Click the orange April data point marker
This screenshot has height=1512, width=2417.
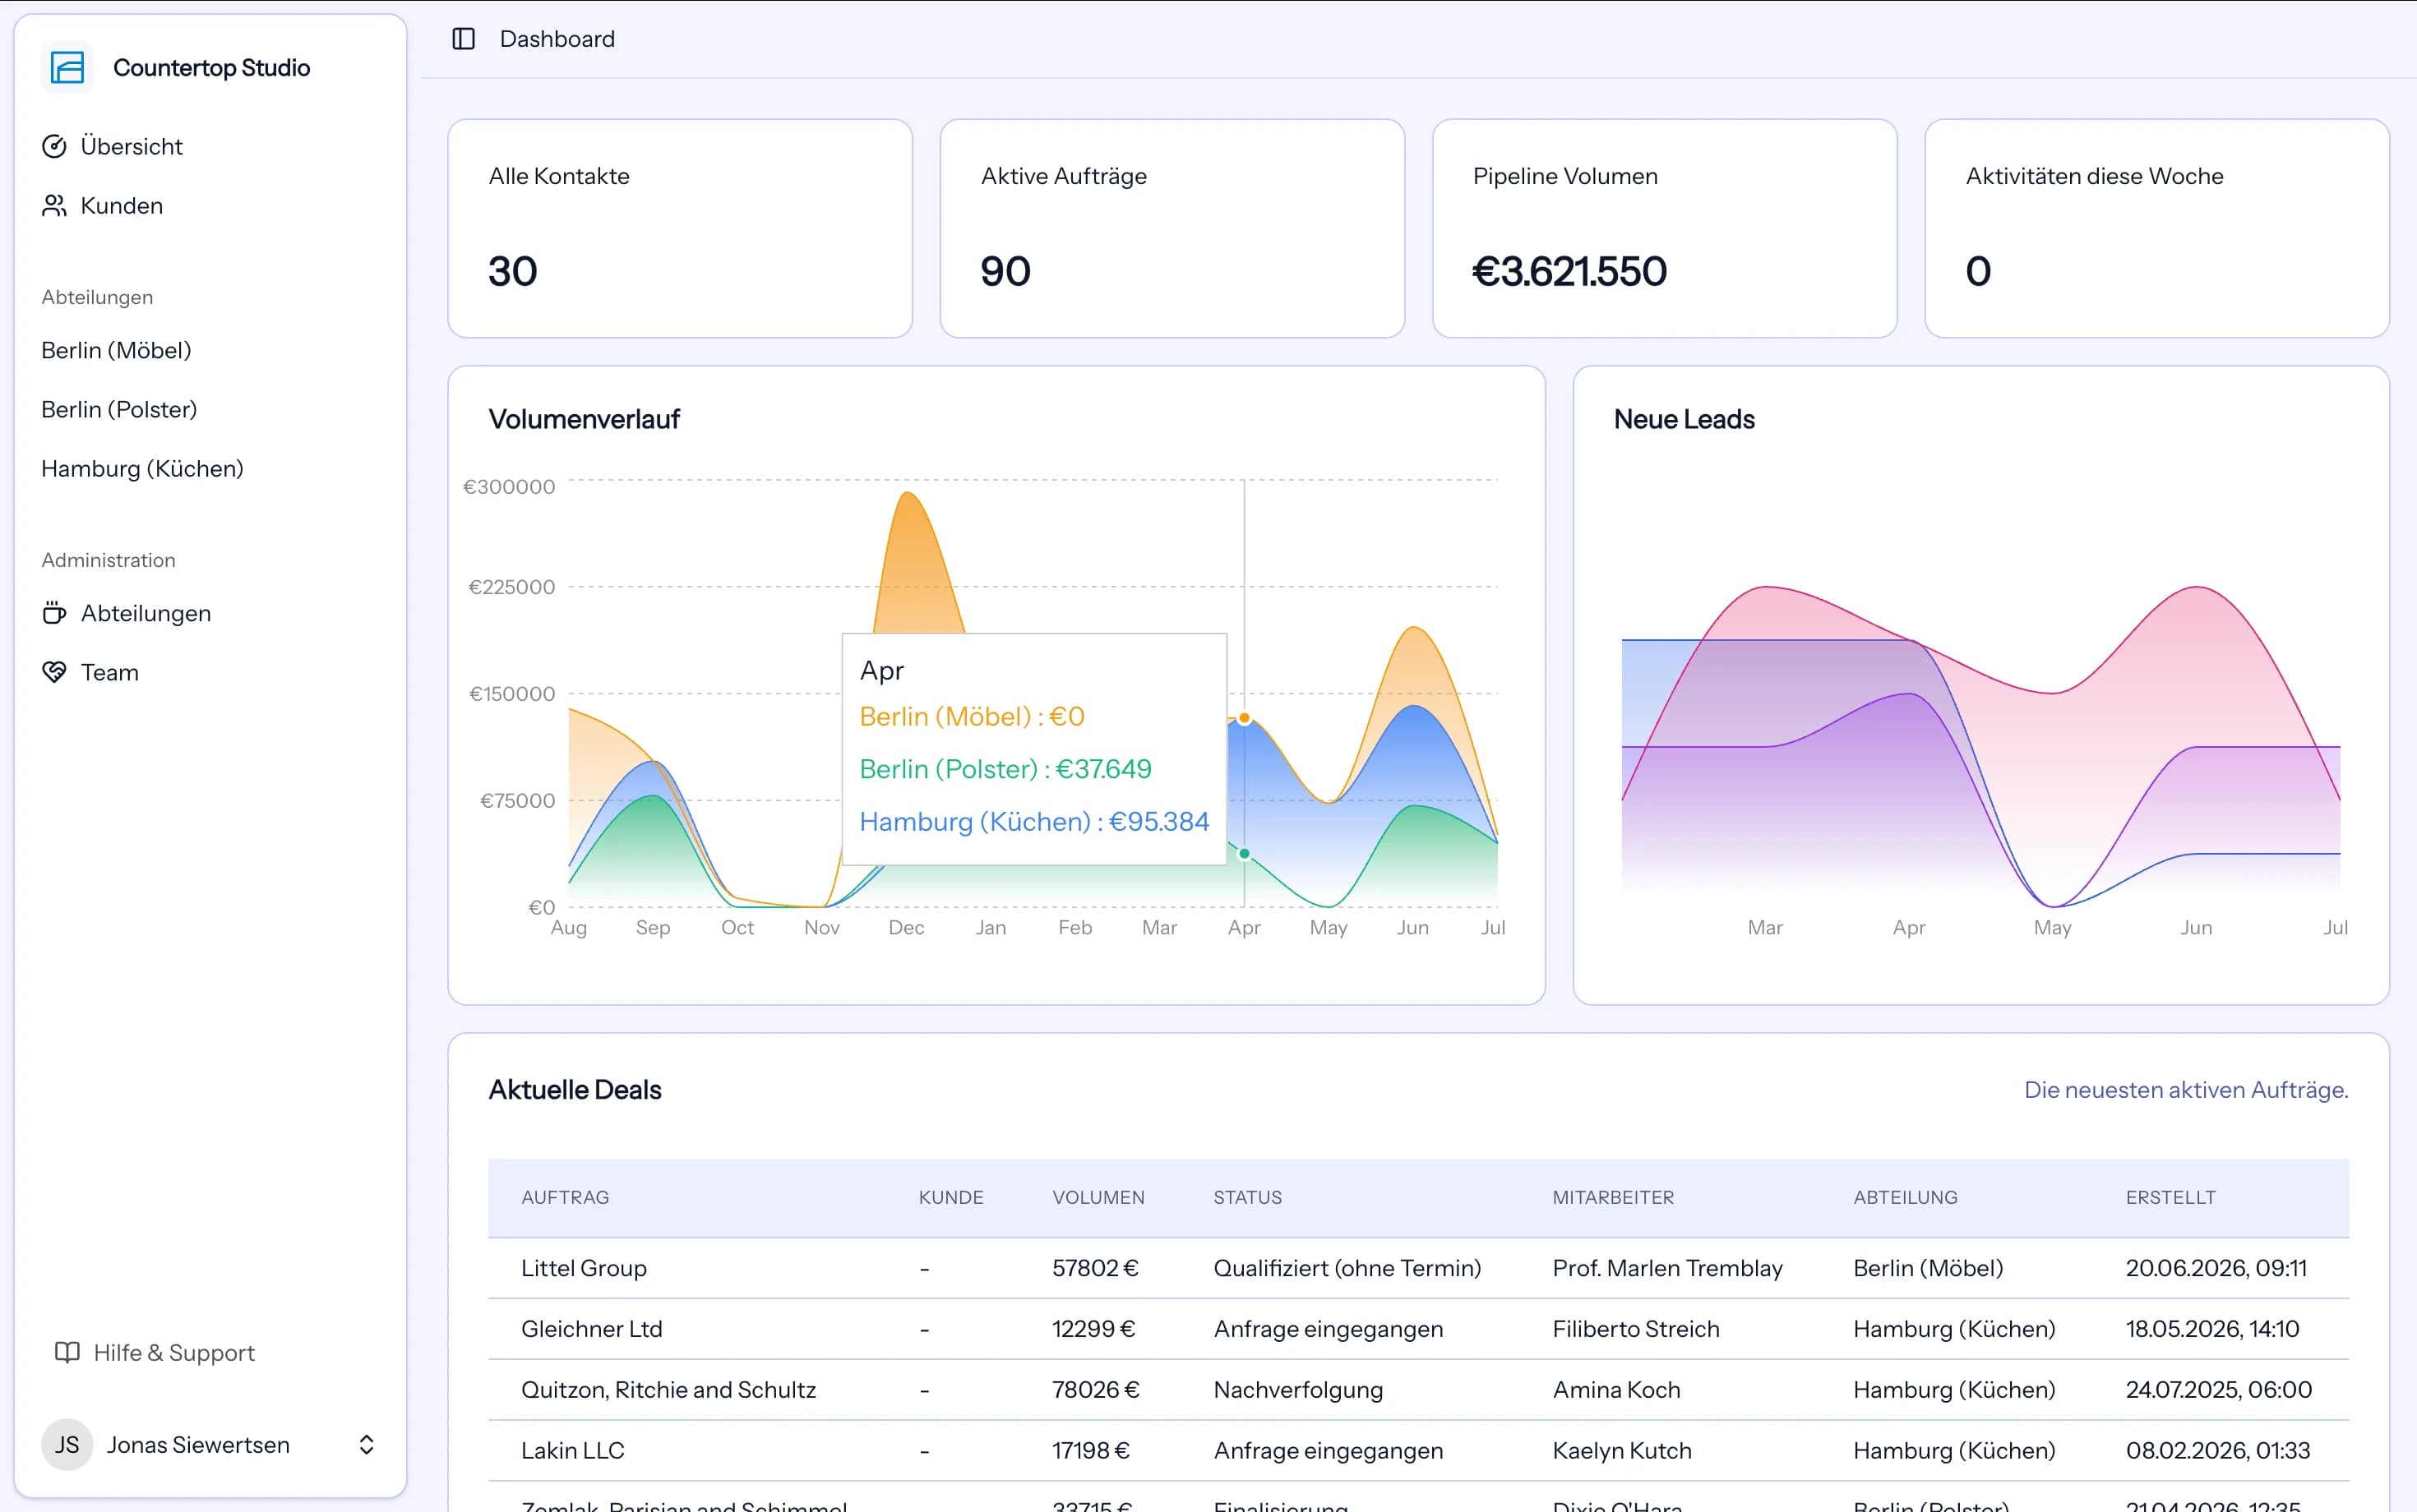click(1245, 718)
